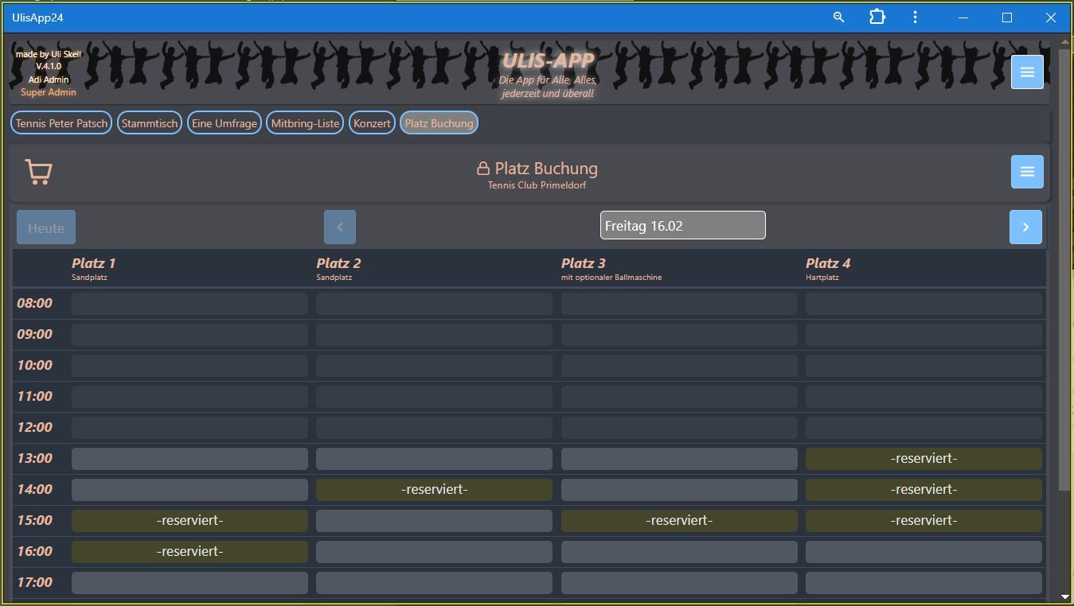Open the Konzert tab

click(372, 123)
